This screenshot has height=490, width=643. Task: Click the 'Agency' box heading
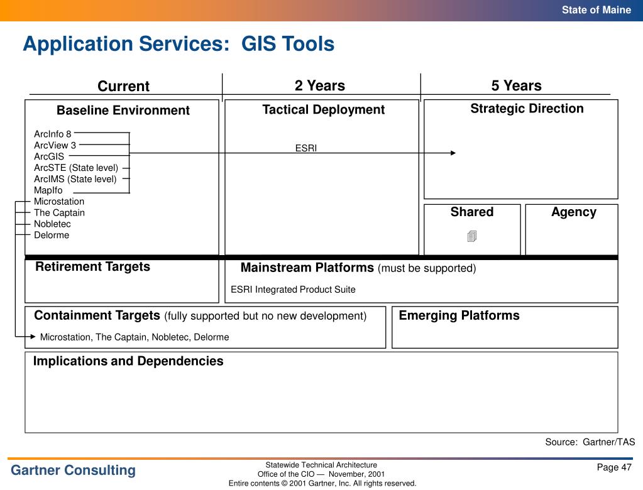574,212
